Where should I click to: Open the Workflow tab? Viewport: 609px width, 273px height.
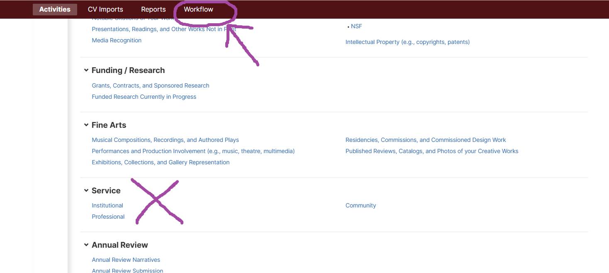point(198,9)
